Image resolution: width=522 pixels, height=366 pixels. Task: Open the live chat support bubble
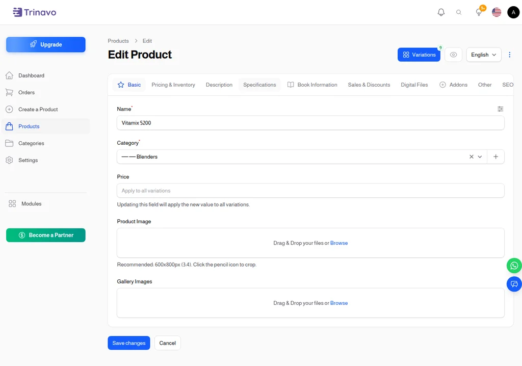click(514, 284)
